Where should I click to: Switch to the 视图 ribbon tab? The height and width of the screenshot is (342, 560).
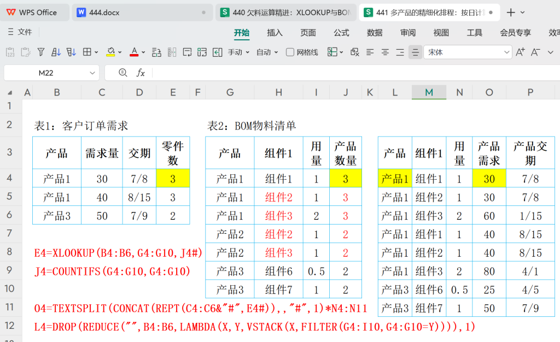441,33
